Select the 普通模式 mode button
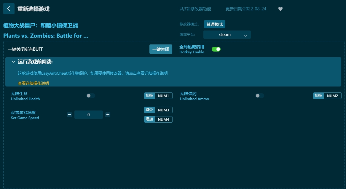 click(214, 24)
